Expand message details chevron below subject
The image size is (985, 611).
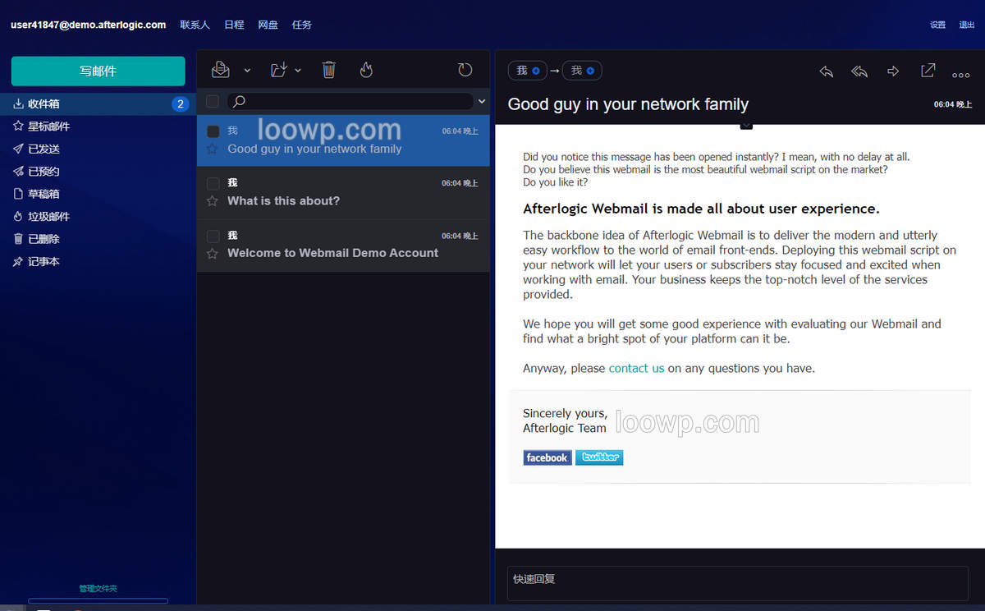746,125
